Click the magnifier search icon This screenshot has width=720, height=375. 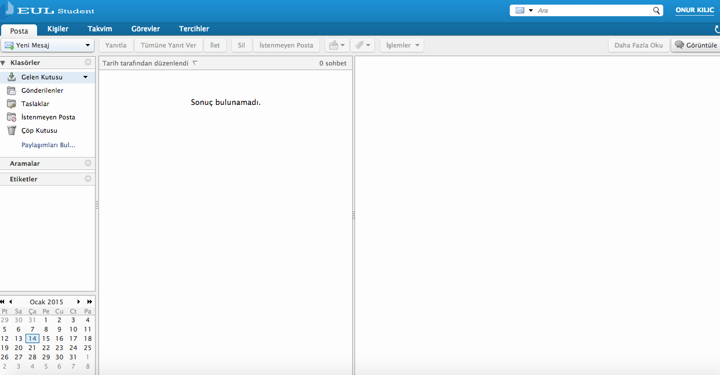tap(656, 10)
